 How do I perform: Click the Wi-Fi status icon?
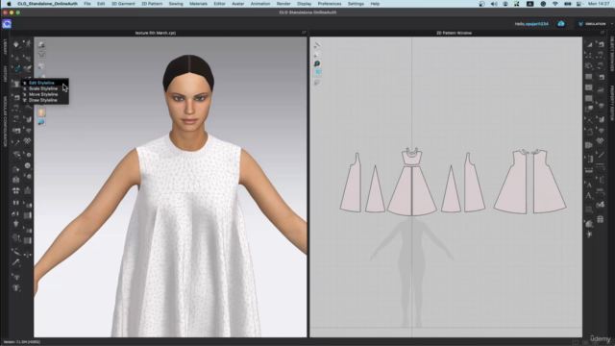tap(555, 4)
